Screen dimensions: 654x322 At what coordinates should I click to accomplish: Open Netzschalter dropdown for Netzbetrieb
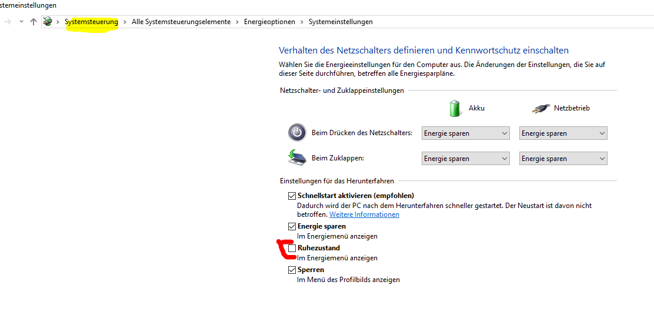click(x=563, y=133)
